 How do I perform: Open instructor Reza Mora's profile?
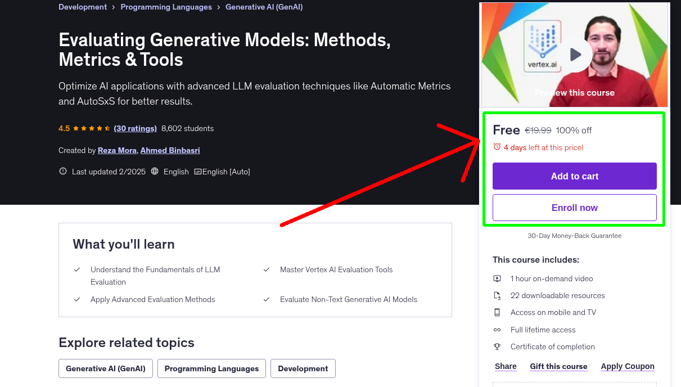click(117, 150)
